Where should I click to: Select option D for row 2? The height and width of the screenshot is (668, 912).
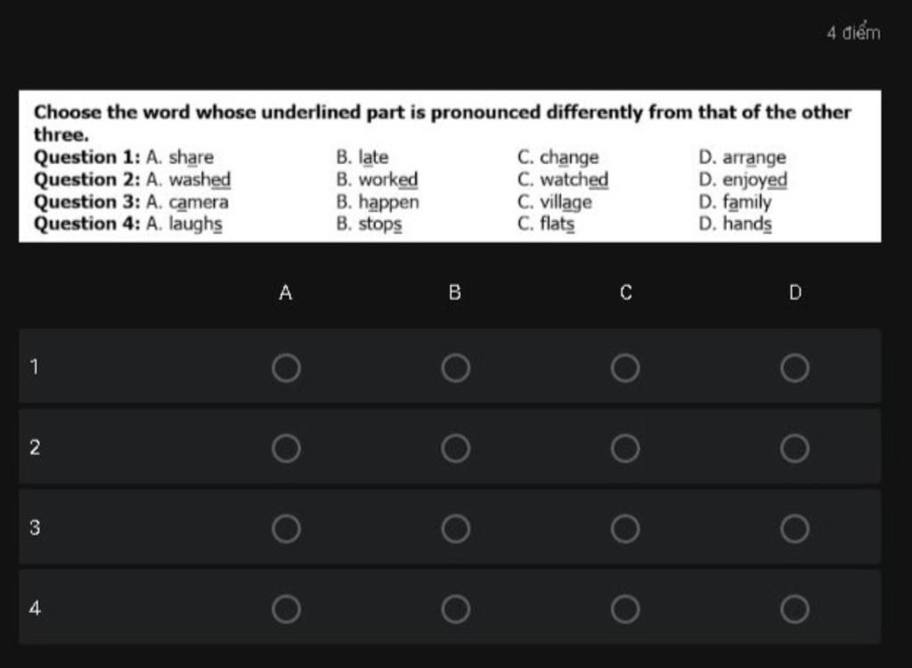[x=794, y=448]
